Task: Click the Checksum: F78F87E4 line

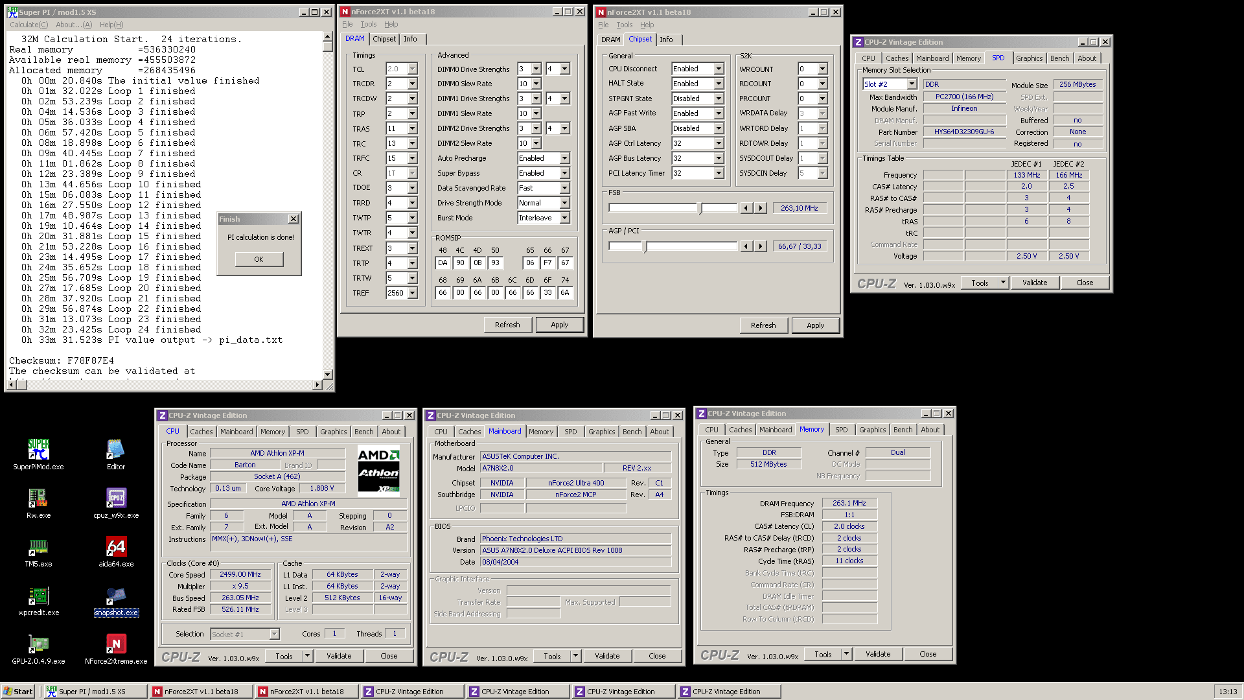Action: (62, 360)
